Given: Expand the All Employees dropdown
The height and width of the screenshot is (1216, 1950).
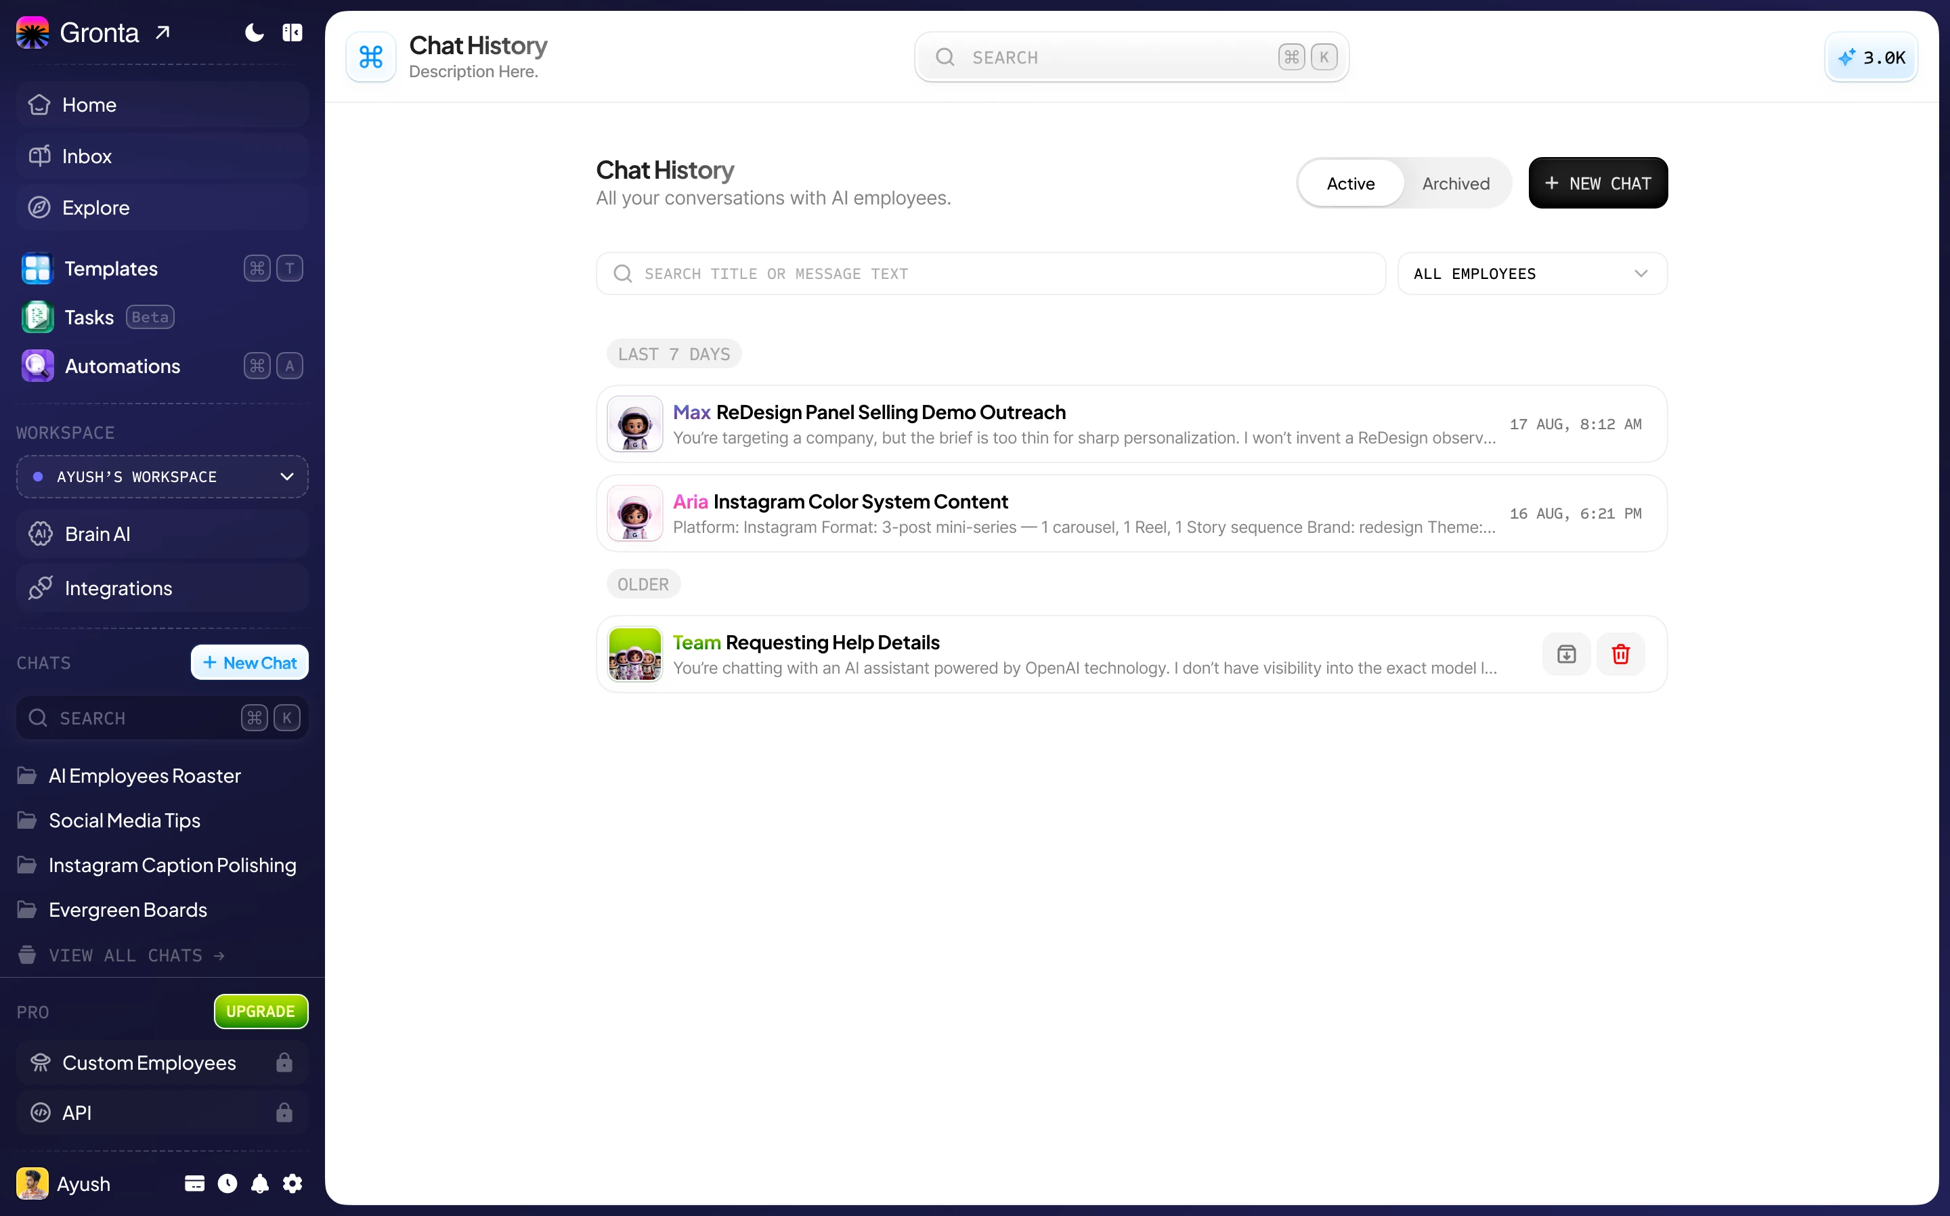Looking at the screenshot, I should point(1532,274).
